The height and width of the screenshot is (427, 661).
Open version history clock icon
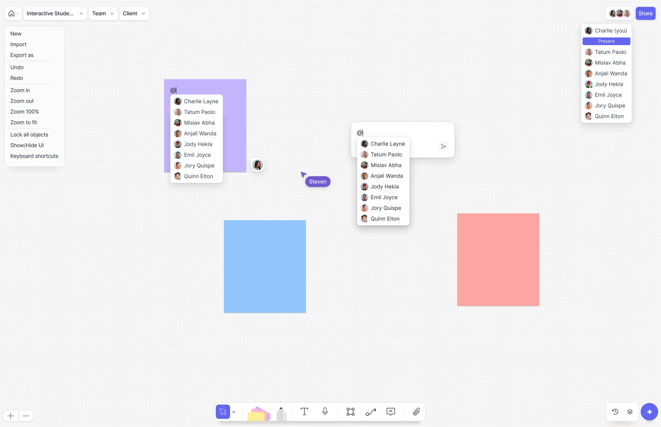click(615, 412)
